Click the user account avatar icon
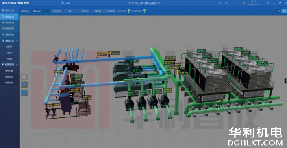Viewport: 287px width, 148px height. pyautogui.click(x=63, y=3)
